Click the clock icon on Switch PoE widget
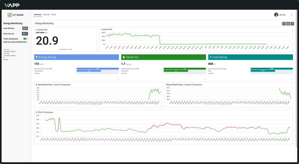The width and height of the screenshot is (299, 164). 37,29
